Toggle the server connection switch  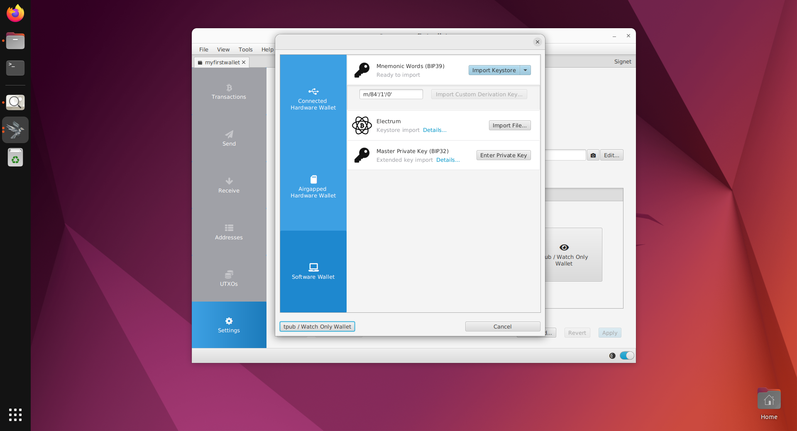627,356
